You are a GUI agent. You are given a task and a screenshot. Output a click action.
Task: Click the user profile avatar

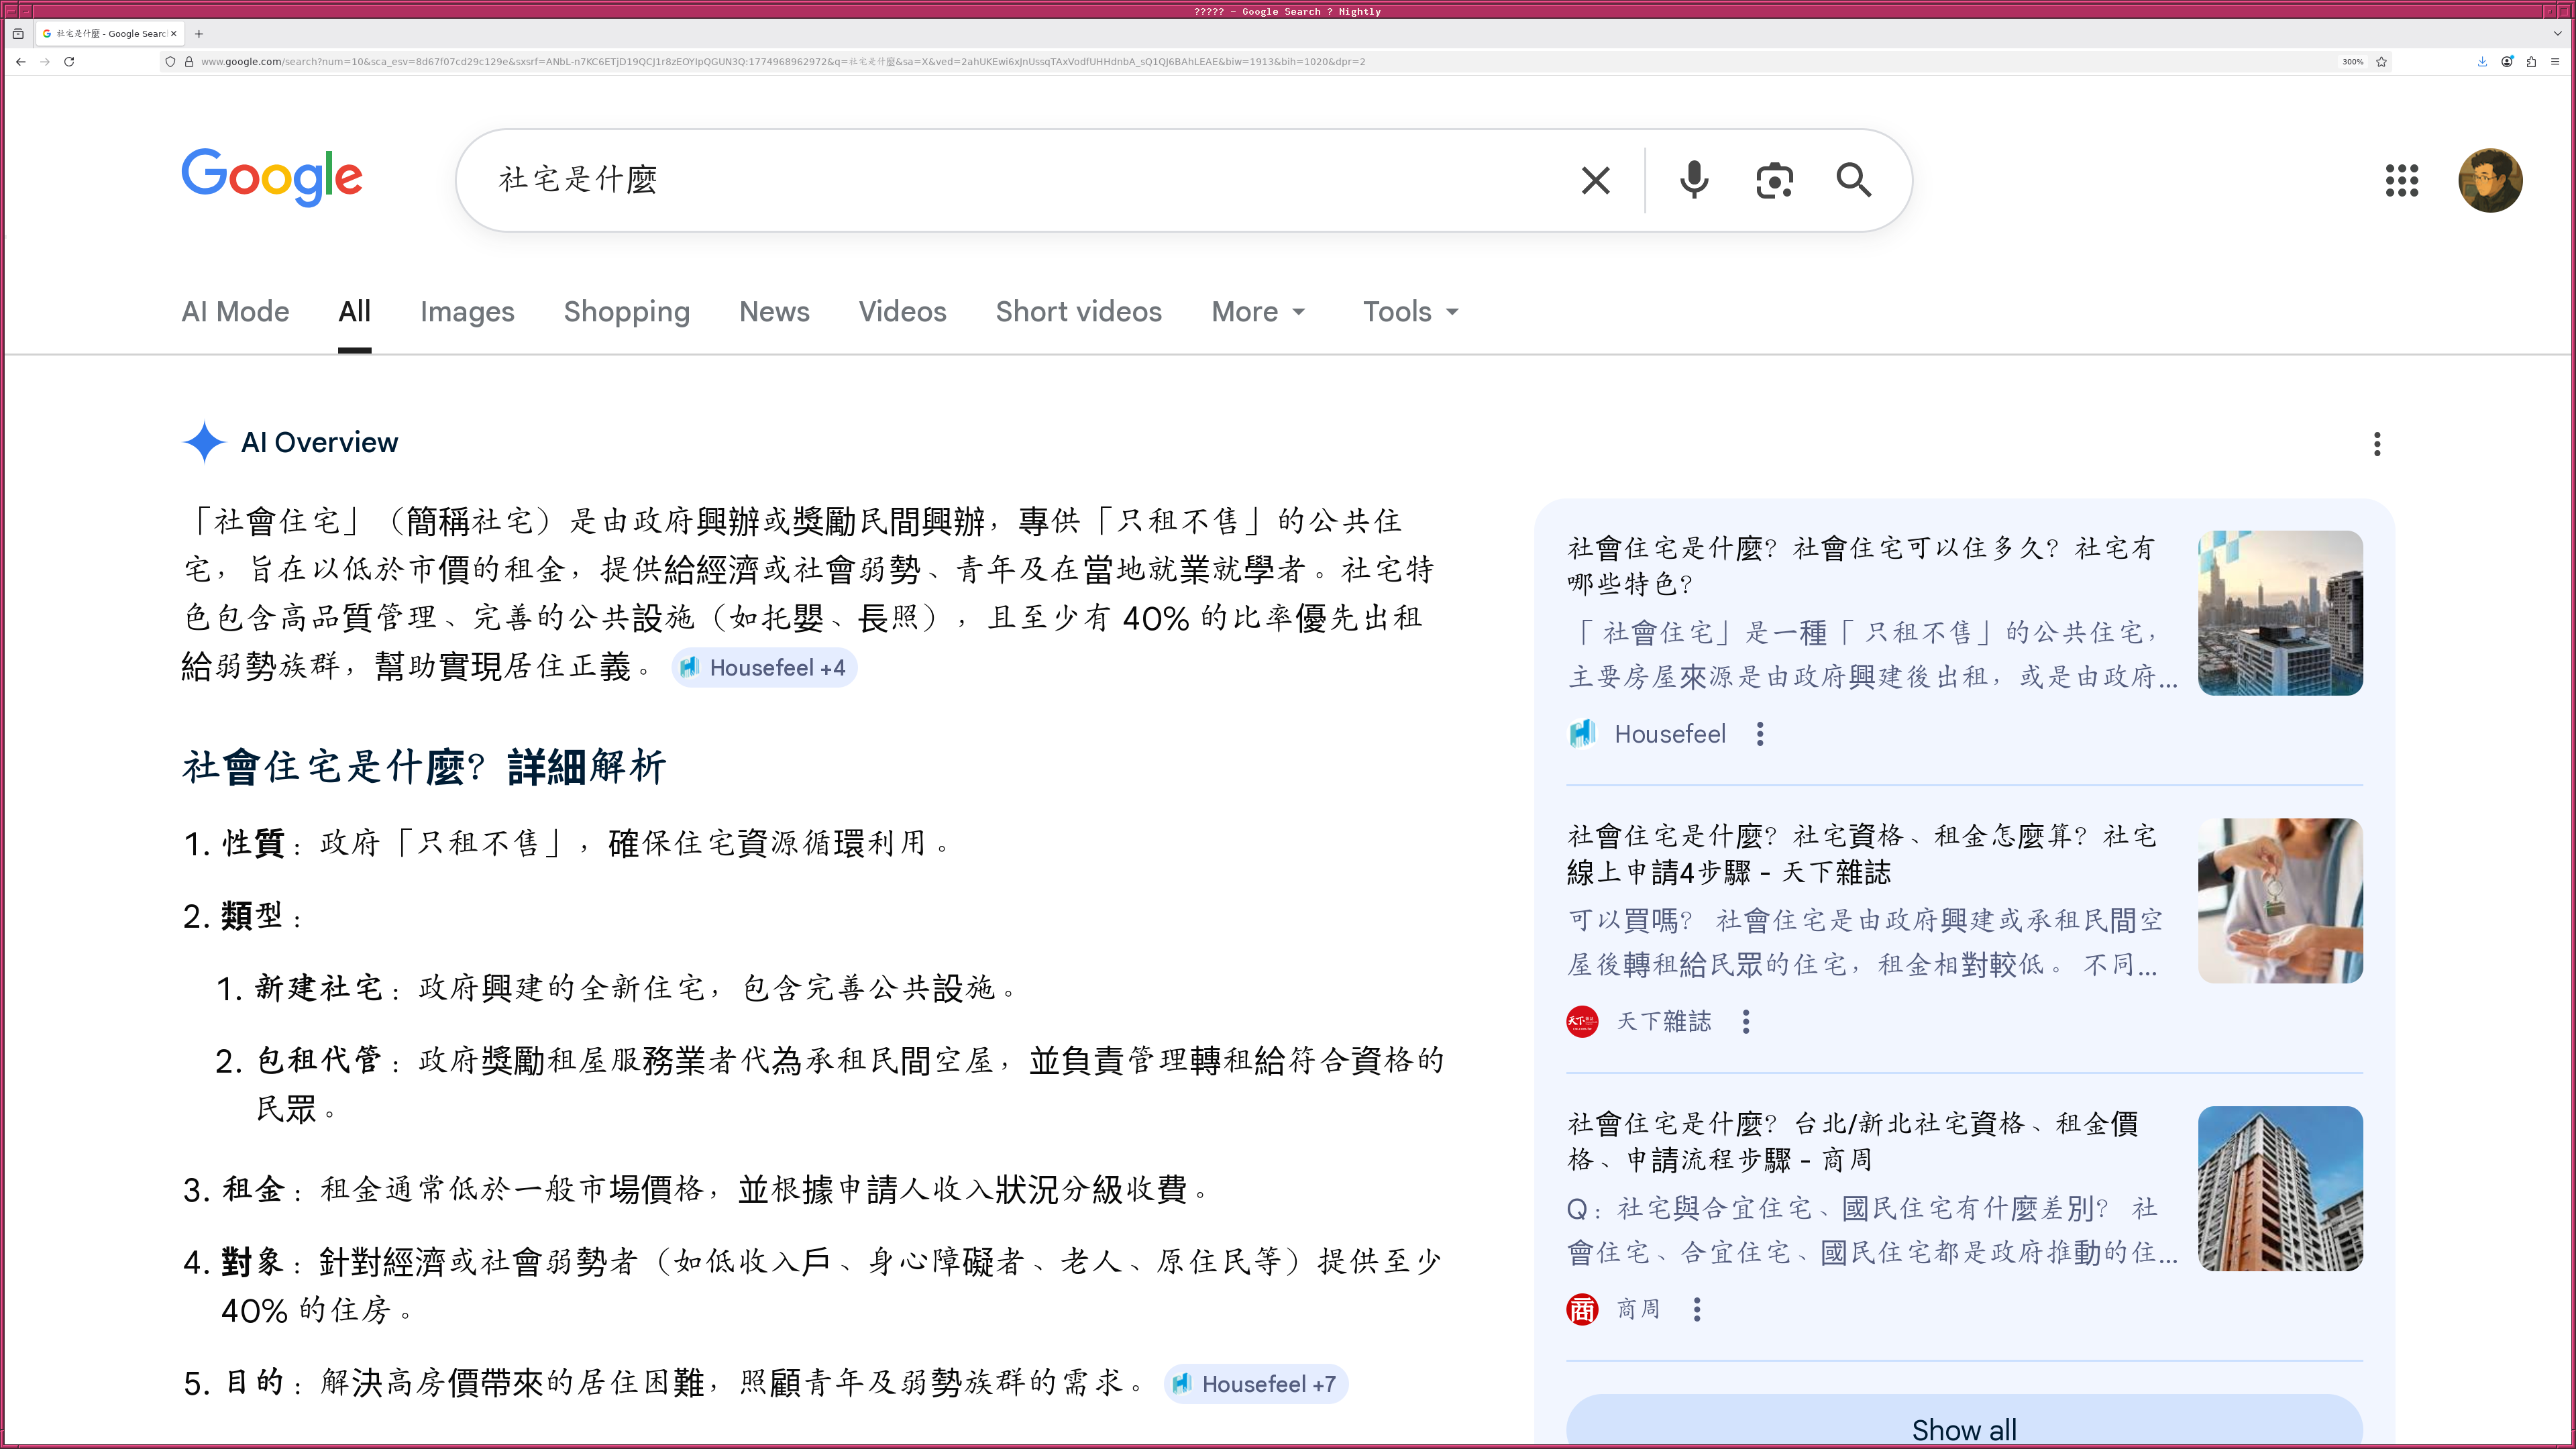click(x=2491, y=180)
